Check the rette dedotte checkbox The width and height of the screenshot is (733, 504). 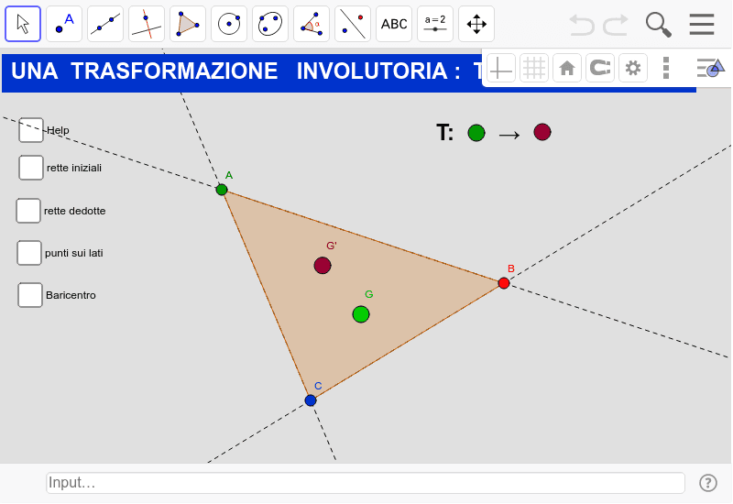pyautogui.click(x=28, y=211)
